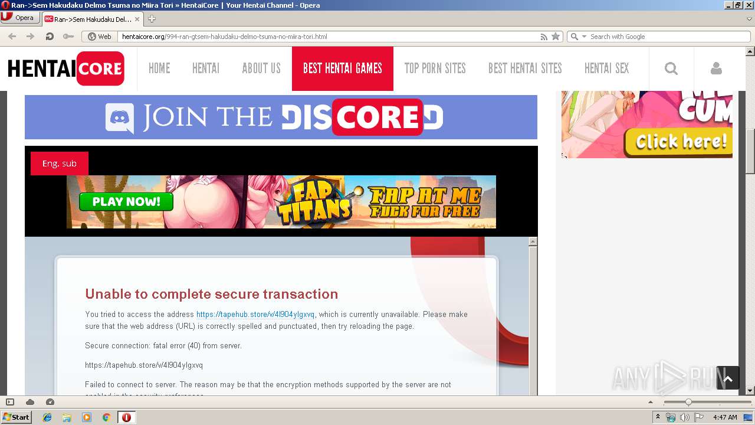Click the 4:47 AM clock
Viewport: 755px width, 425px height.
pyautogui.click(x=725, y=417)
